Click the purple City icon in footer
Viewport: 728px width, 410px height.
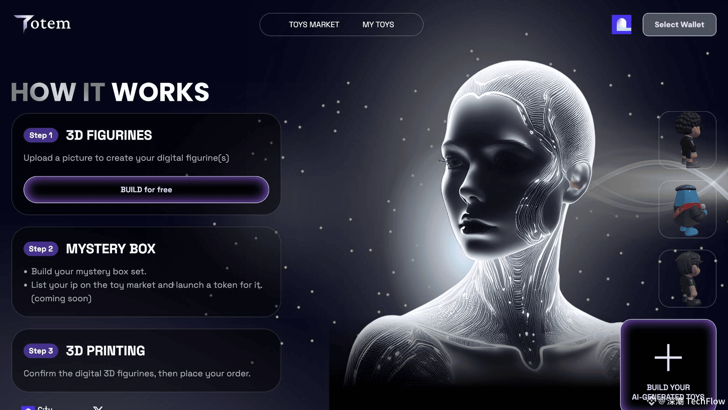pyautogui.click(x=28, y=408)
